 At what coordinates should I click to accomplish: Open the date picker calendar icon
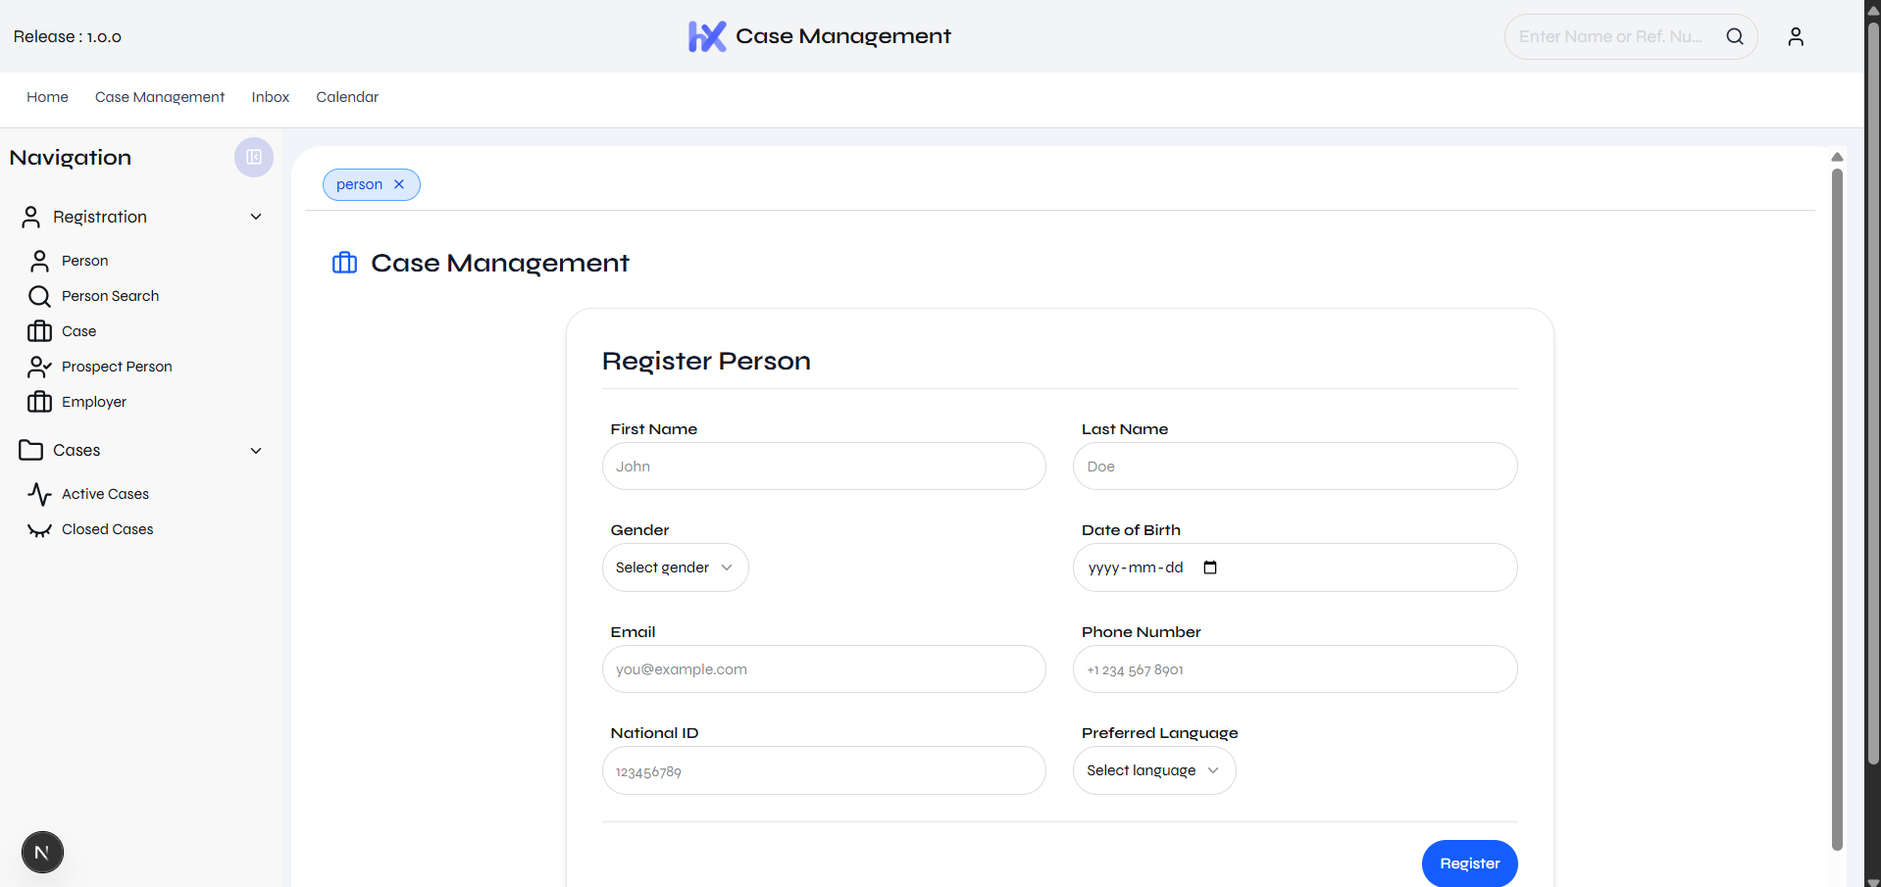coord(1209,567)
